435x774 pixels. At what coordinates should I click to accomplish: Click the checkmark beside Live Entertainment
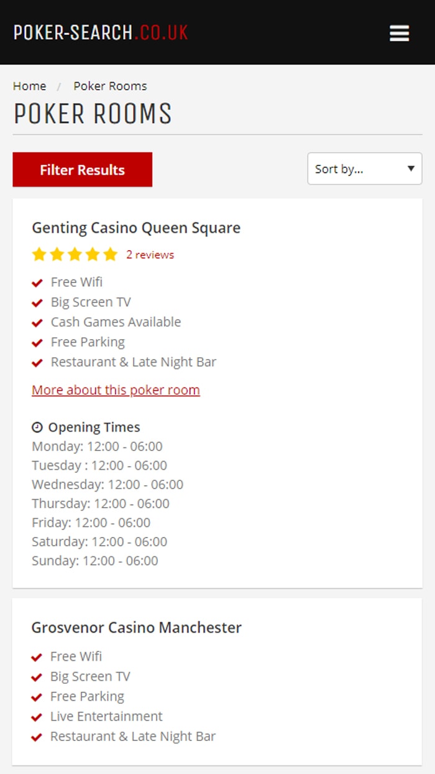(37, 717)
